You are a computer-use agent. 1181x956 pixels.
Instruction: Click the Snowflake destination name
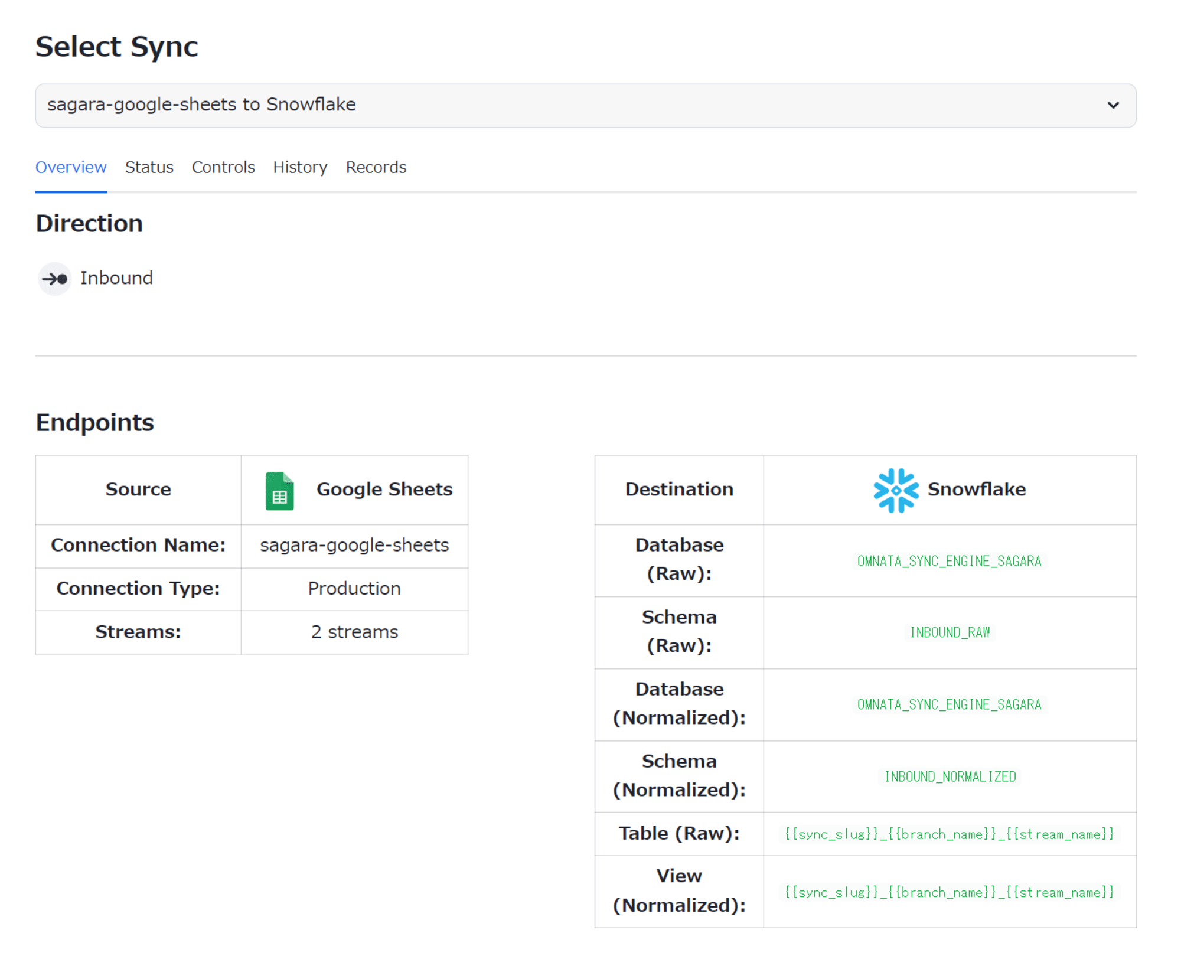(x=977, y=489)
